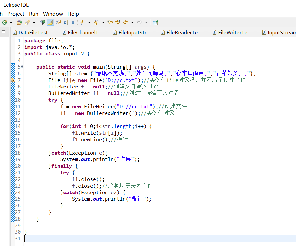The image size is (296, 246).
Task: Switch to the FileReaderTe... editor tab
Action: click(184, 32)
